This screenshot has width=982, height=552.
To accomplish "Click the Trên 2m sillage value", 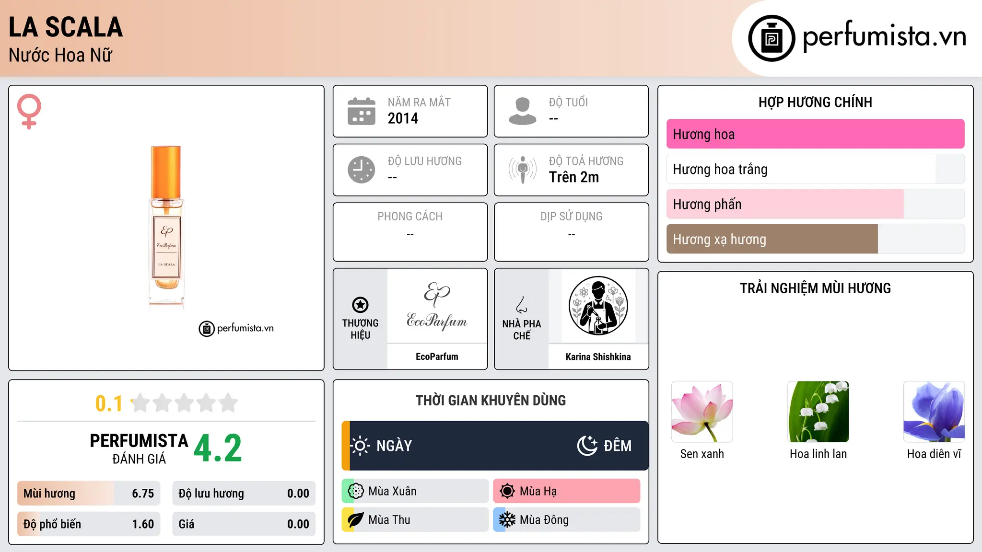I will point(574,177).
